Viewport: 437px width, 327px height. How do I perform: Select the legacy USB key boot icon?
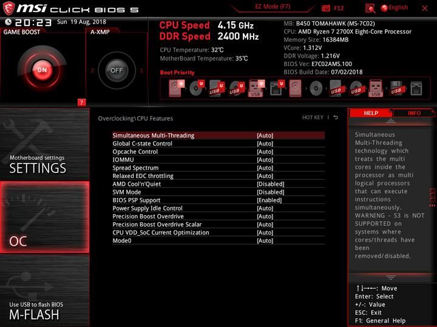point(376,88)
